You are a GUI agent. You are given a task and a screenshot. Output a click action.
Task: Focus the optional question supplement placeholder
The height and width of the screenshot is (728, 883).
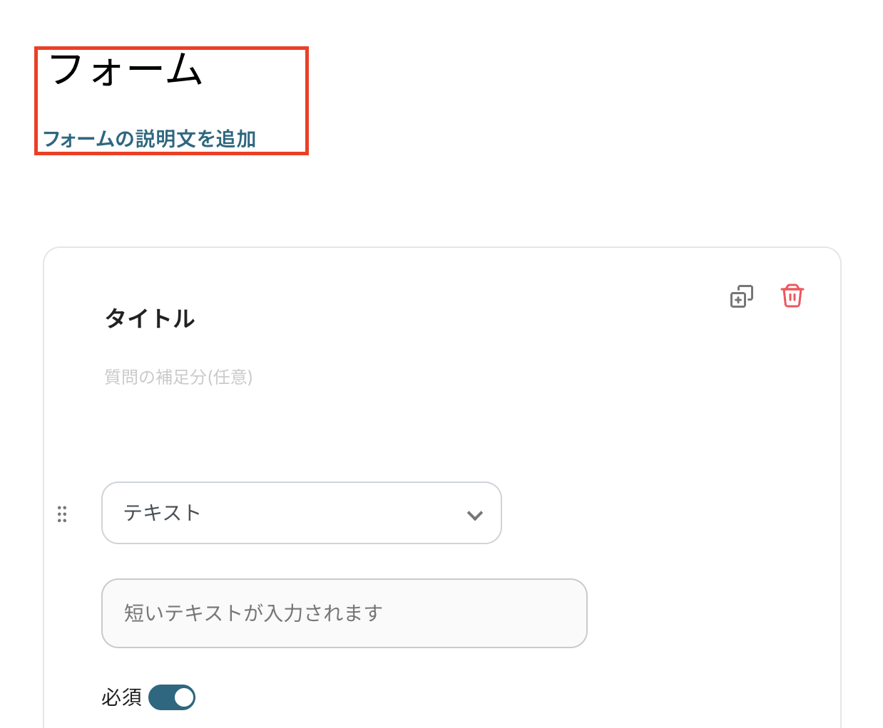click(x=178, y=377)
